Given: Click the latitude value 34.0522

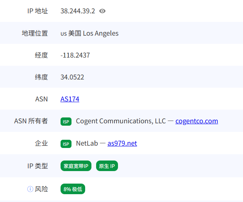Looking at the screenshot, I should click(x=72, y=77).
